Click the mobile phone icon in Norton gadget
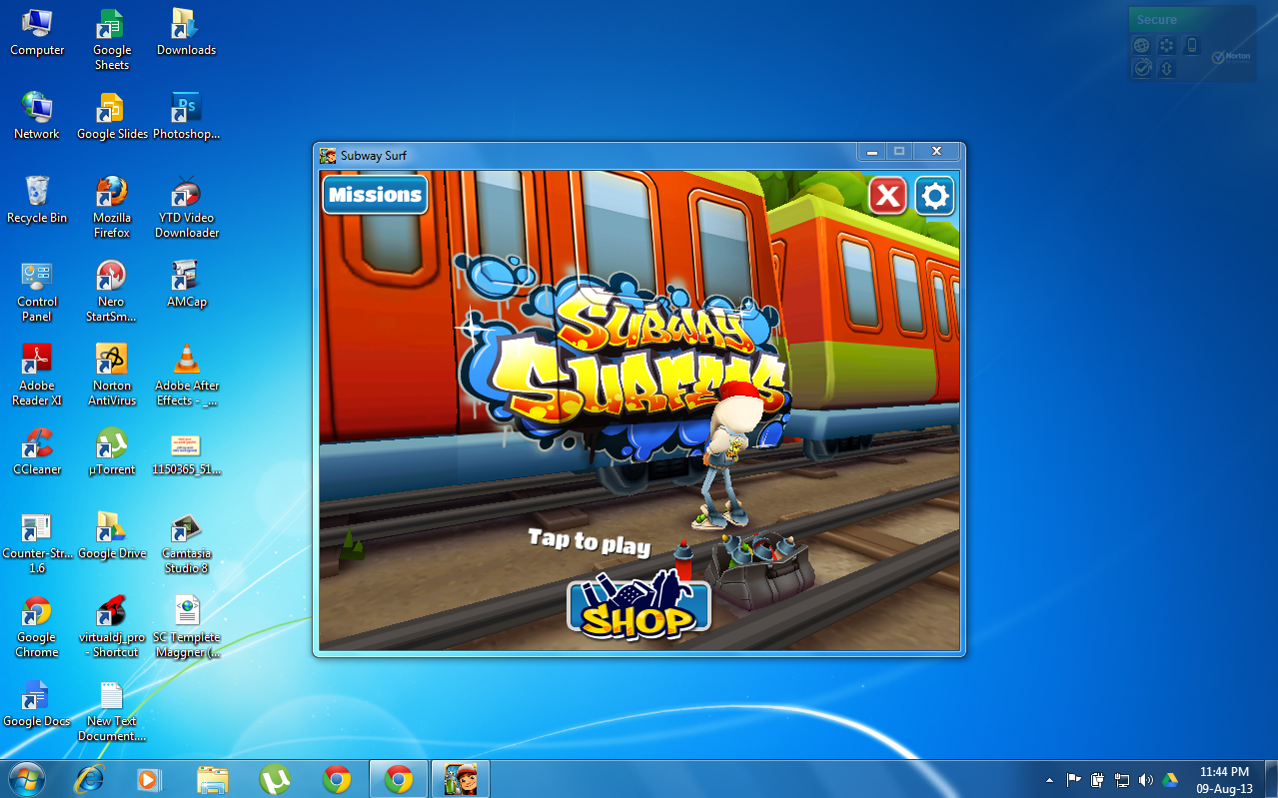The width and height of the screenshot is (1278, 798). point(1190,45)
